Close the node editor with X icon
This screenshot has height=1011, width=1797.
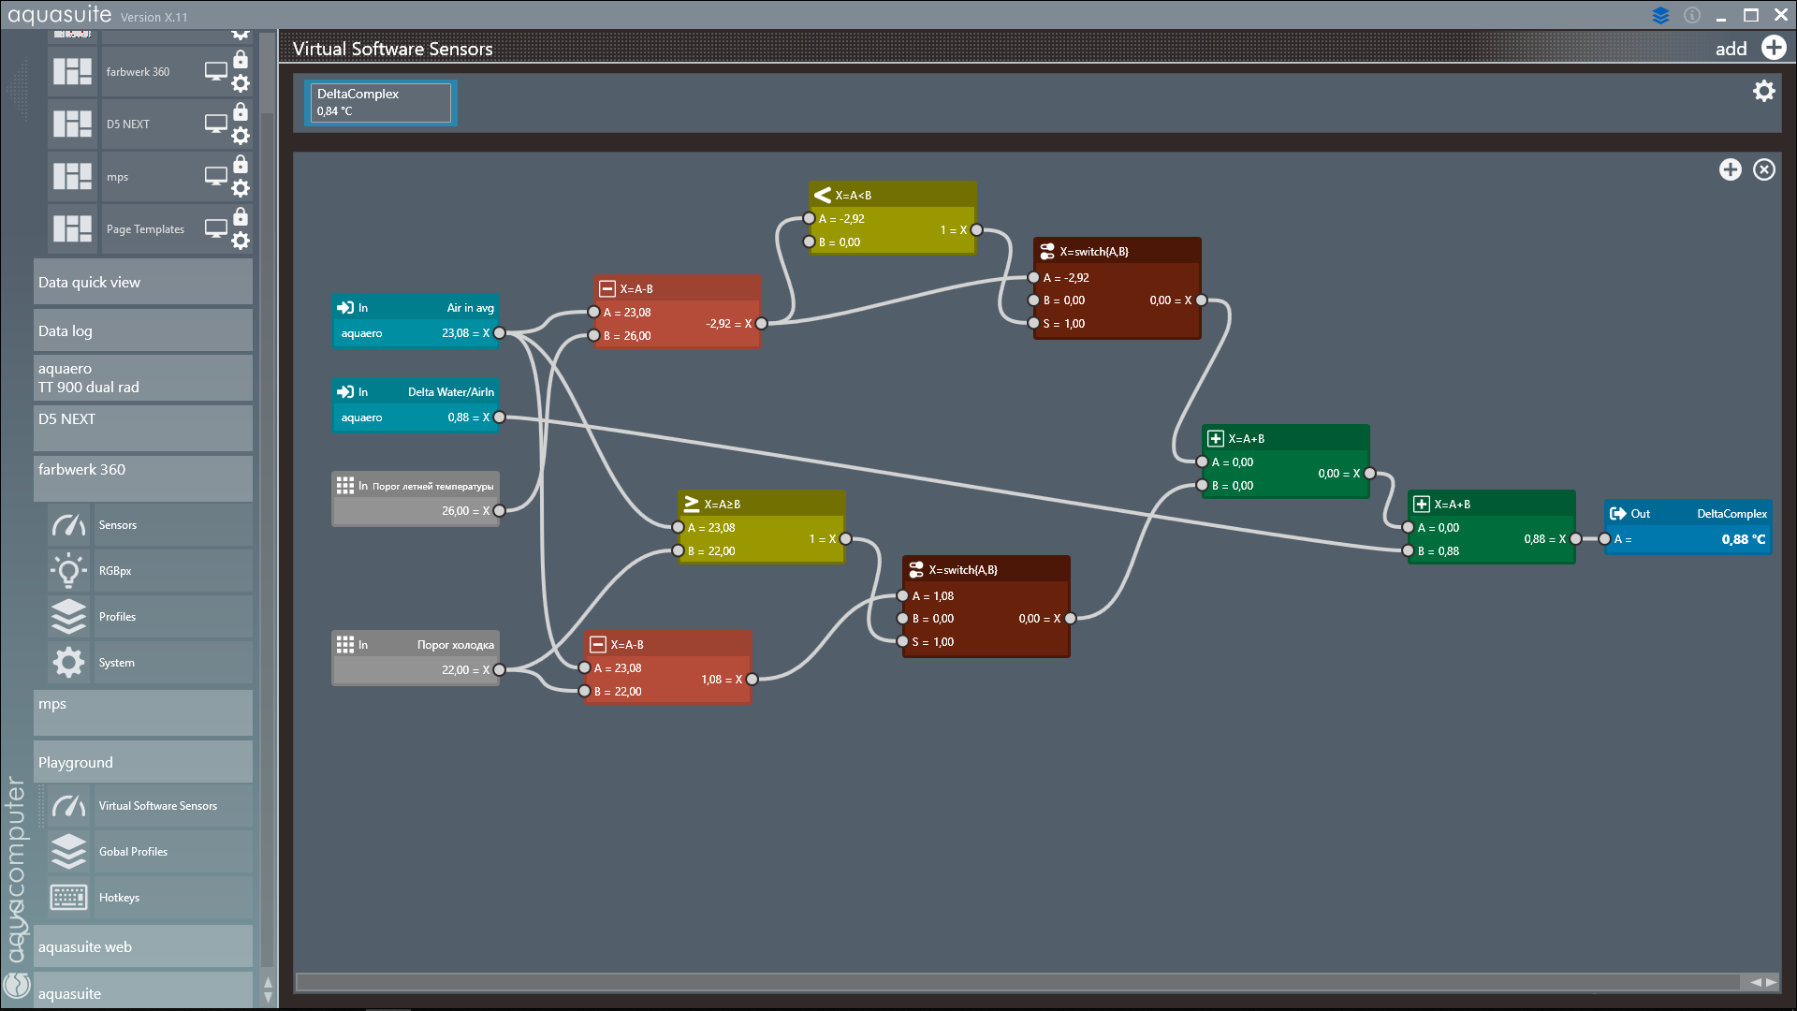tap(1763, 169)
